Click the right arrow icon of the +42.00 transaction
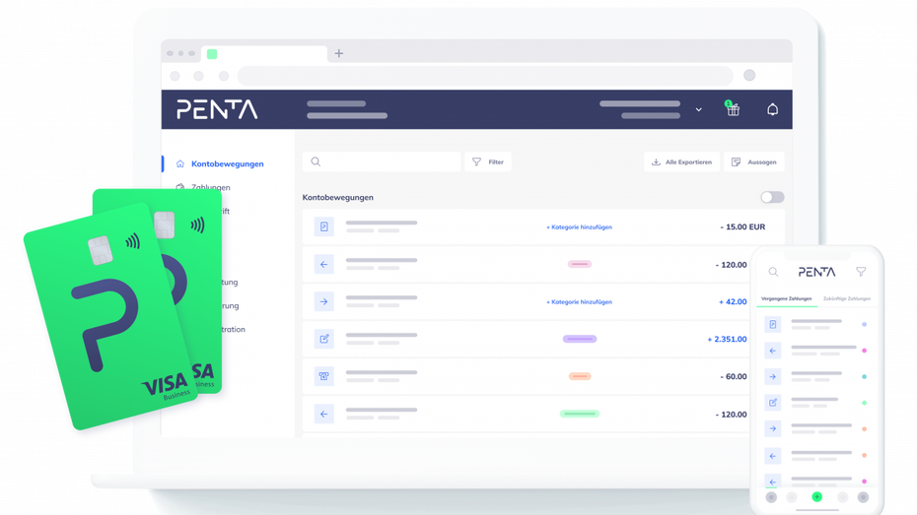This screenshot has width=917, height=515. coord(323,301)
